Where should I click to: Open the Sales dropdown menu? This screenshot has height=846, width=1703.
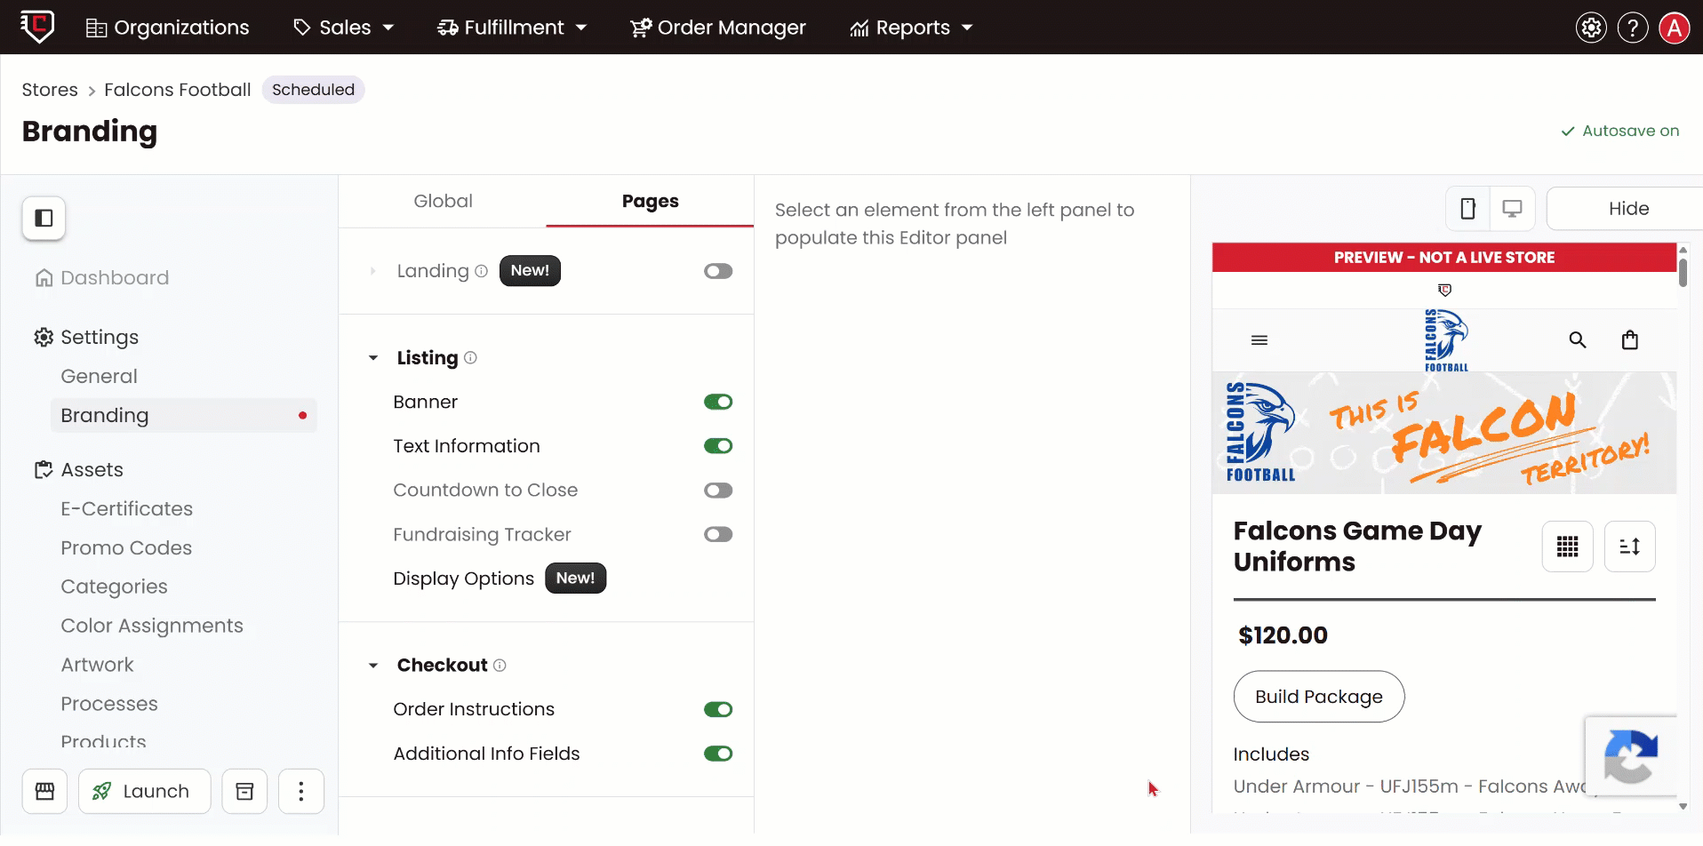click(x=343, y=28)
